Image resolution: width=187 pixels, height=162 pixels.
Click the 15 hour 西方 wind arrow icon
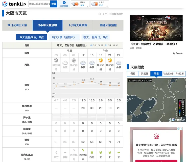tap(92, 153)
